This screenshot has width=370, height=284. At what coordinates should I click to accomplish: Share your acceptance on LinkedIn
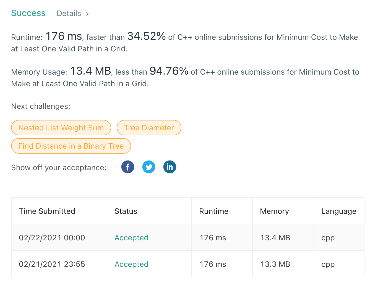point(170,167)
